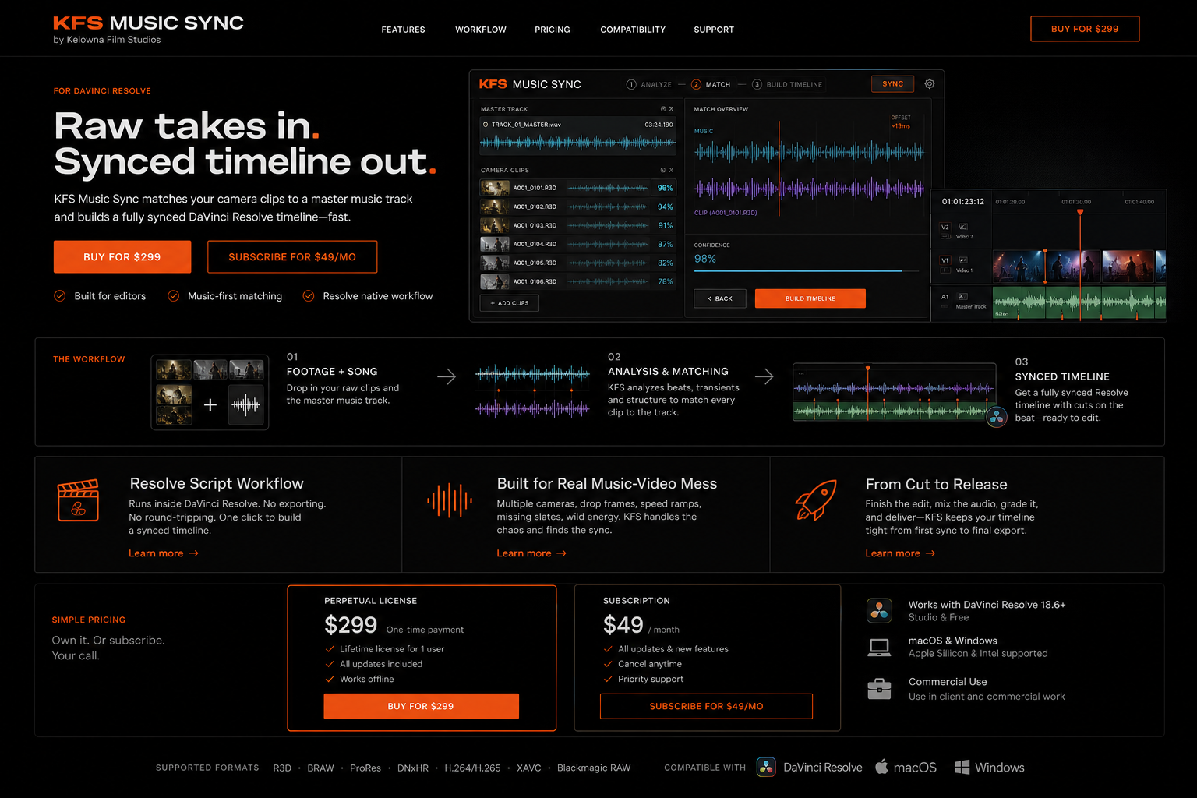Click the arrow between workflow steps 02 and 03
Screen dimensions: 1197x798
pos(764,377)
